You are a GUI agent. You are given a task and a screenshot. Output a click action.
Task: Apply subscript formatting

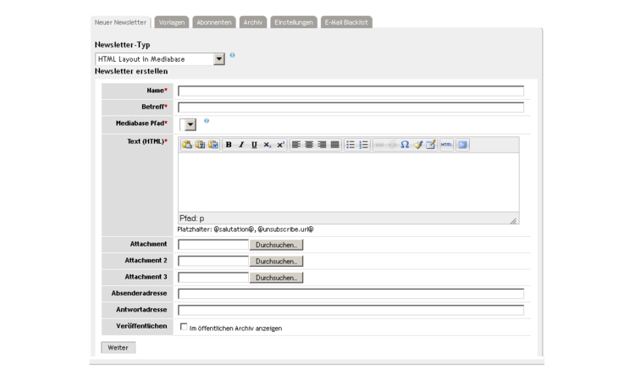(268, 145)
